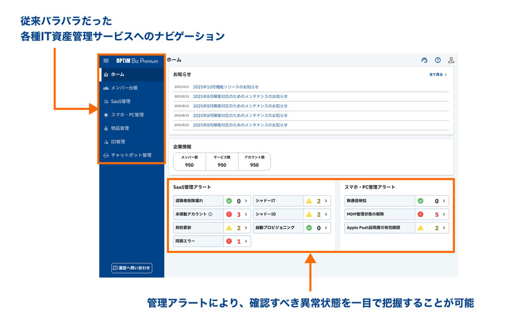Select ホーム in the sidebar
The image size is (515, 322).
click(132, 74)
